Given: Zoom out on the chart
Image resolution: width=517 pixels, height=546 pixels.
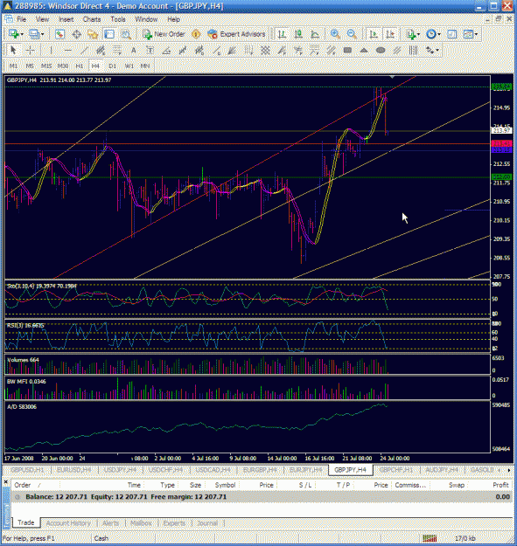Looking at the screenshot, I should click(x=352, y=34).
